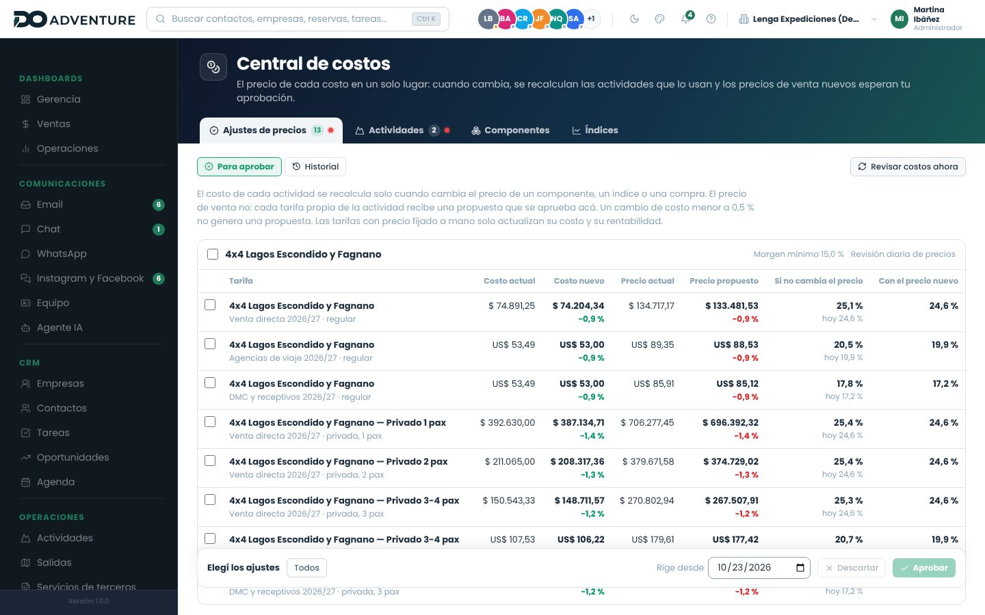Toggle dark mode moon icon

(x=634, y=19)
